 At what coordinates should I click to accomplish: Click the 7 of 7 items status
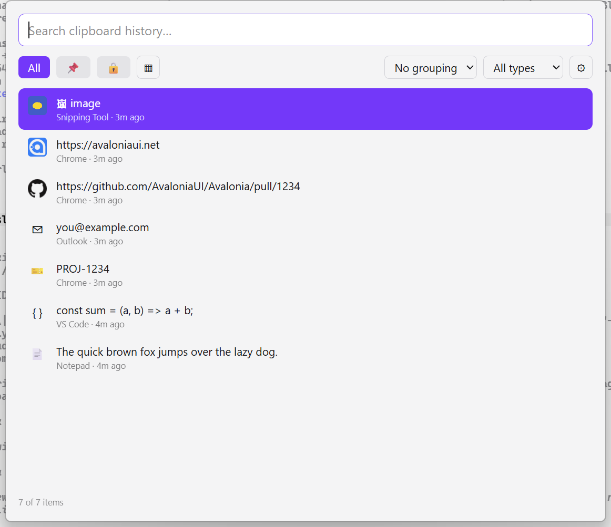coord(41,502)
